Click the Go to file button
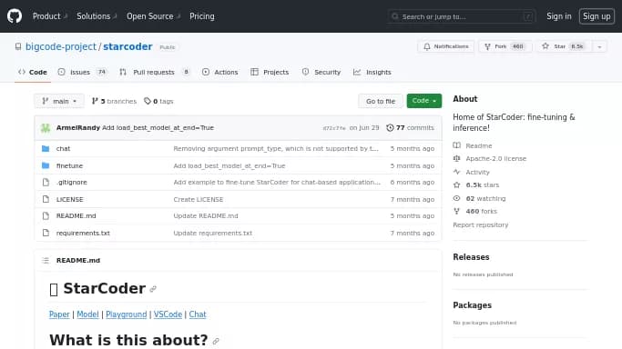This screenshot has width=622, height=349. coord(381,101)
